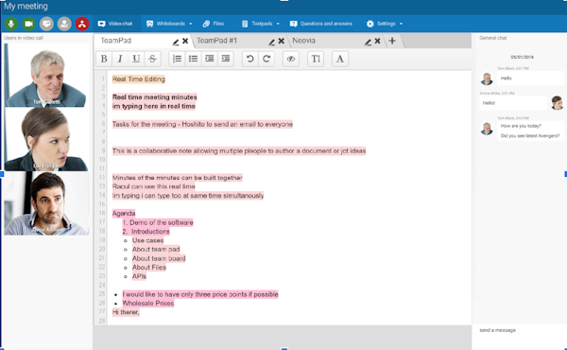This screenshot has width=567, height=350.
Task: Toggle the gray REC recording button
Action: [64, 24]
